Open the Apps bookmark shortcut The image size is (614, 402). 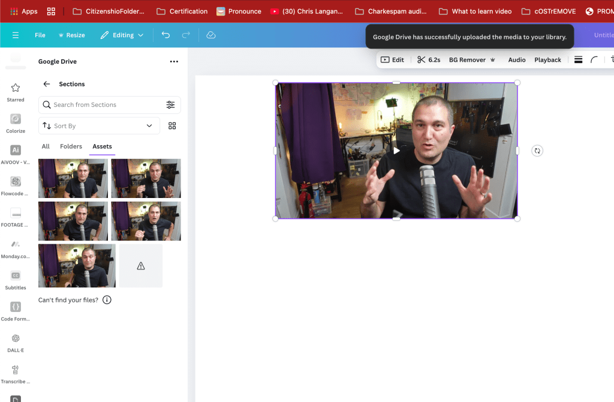(x=24, y=11)
